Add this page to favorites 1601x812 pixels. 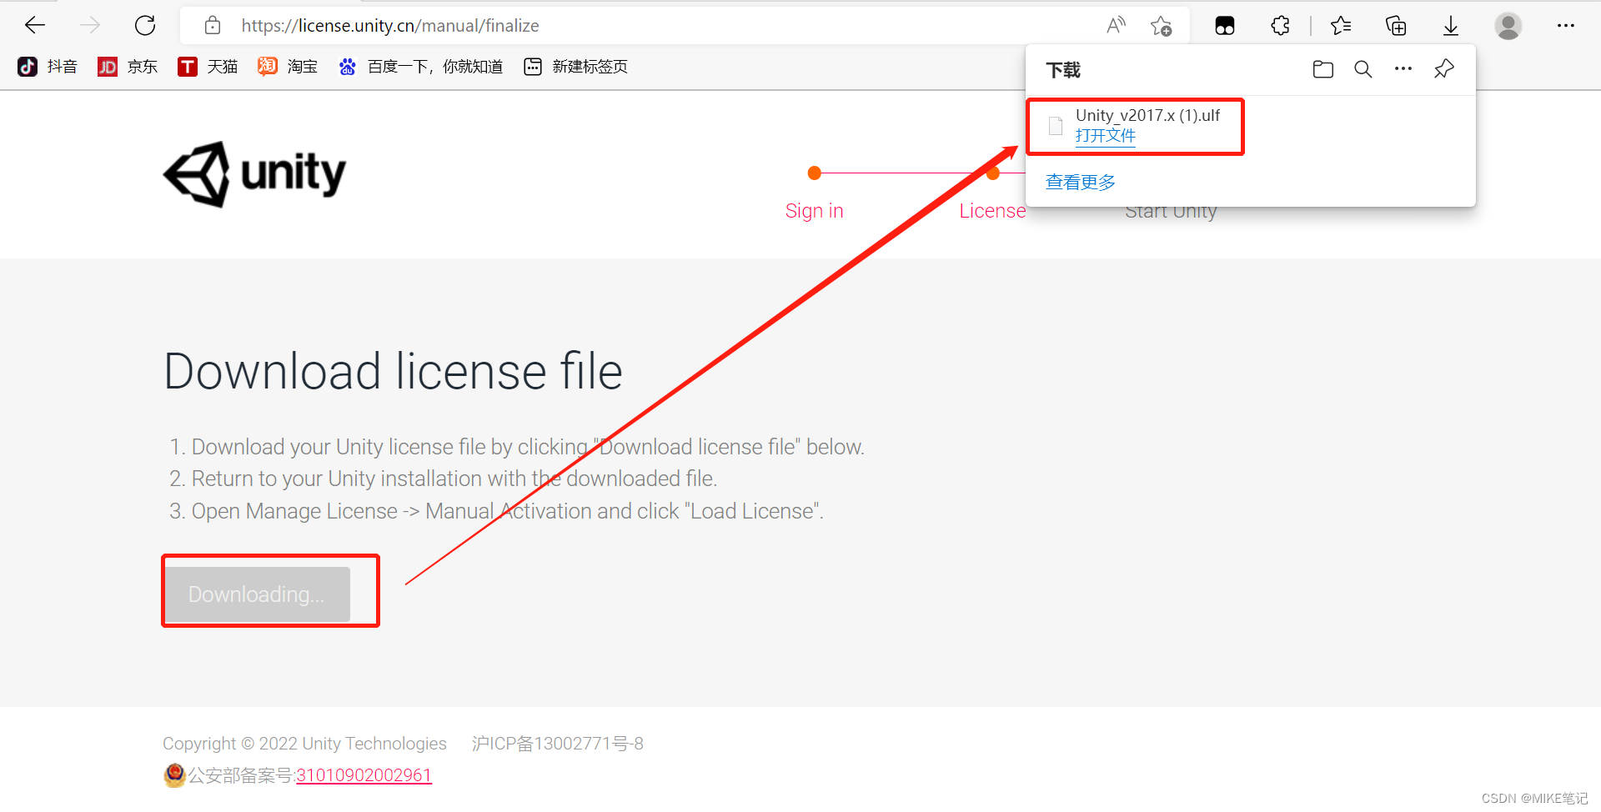[1161, 26]
